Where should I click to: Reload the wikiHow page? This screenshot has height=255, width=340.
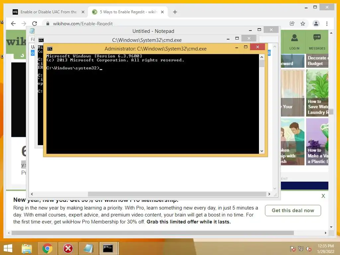pyautogui.click(x=35, y=24)
